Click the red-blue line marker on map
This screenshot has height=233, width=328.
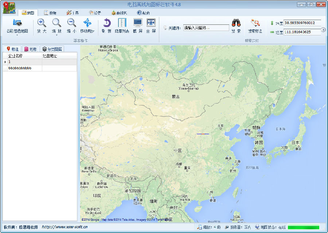[x=203, y=134]
